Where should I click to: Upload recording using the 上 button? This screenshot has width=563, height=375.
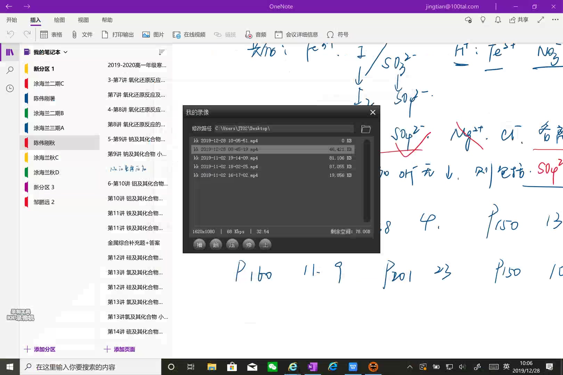265,244
